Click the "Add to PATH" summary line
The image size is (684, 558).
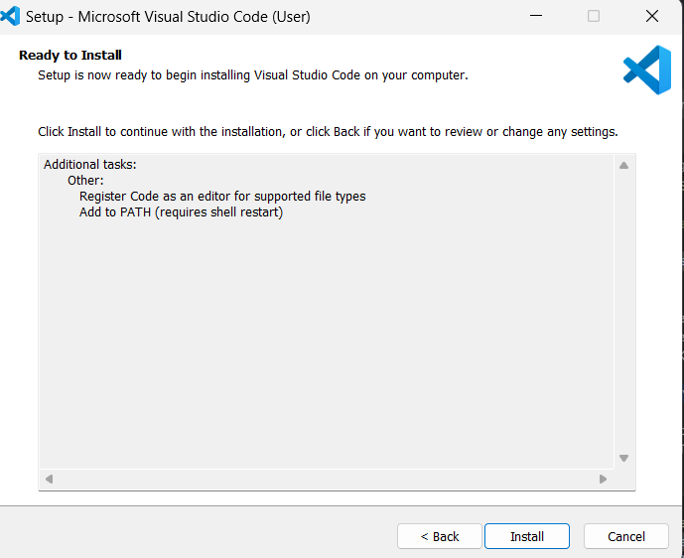[x=181, y=212]
